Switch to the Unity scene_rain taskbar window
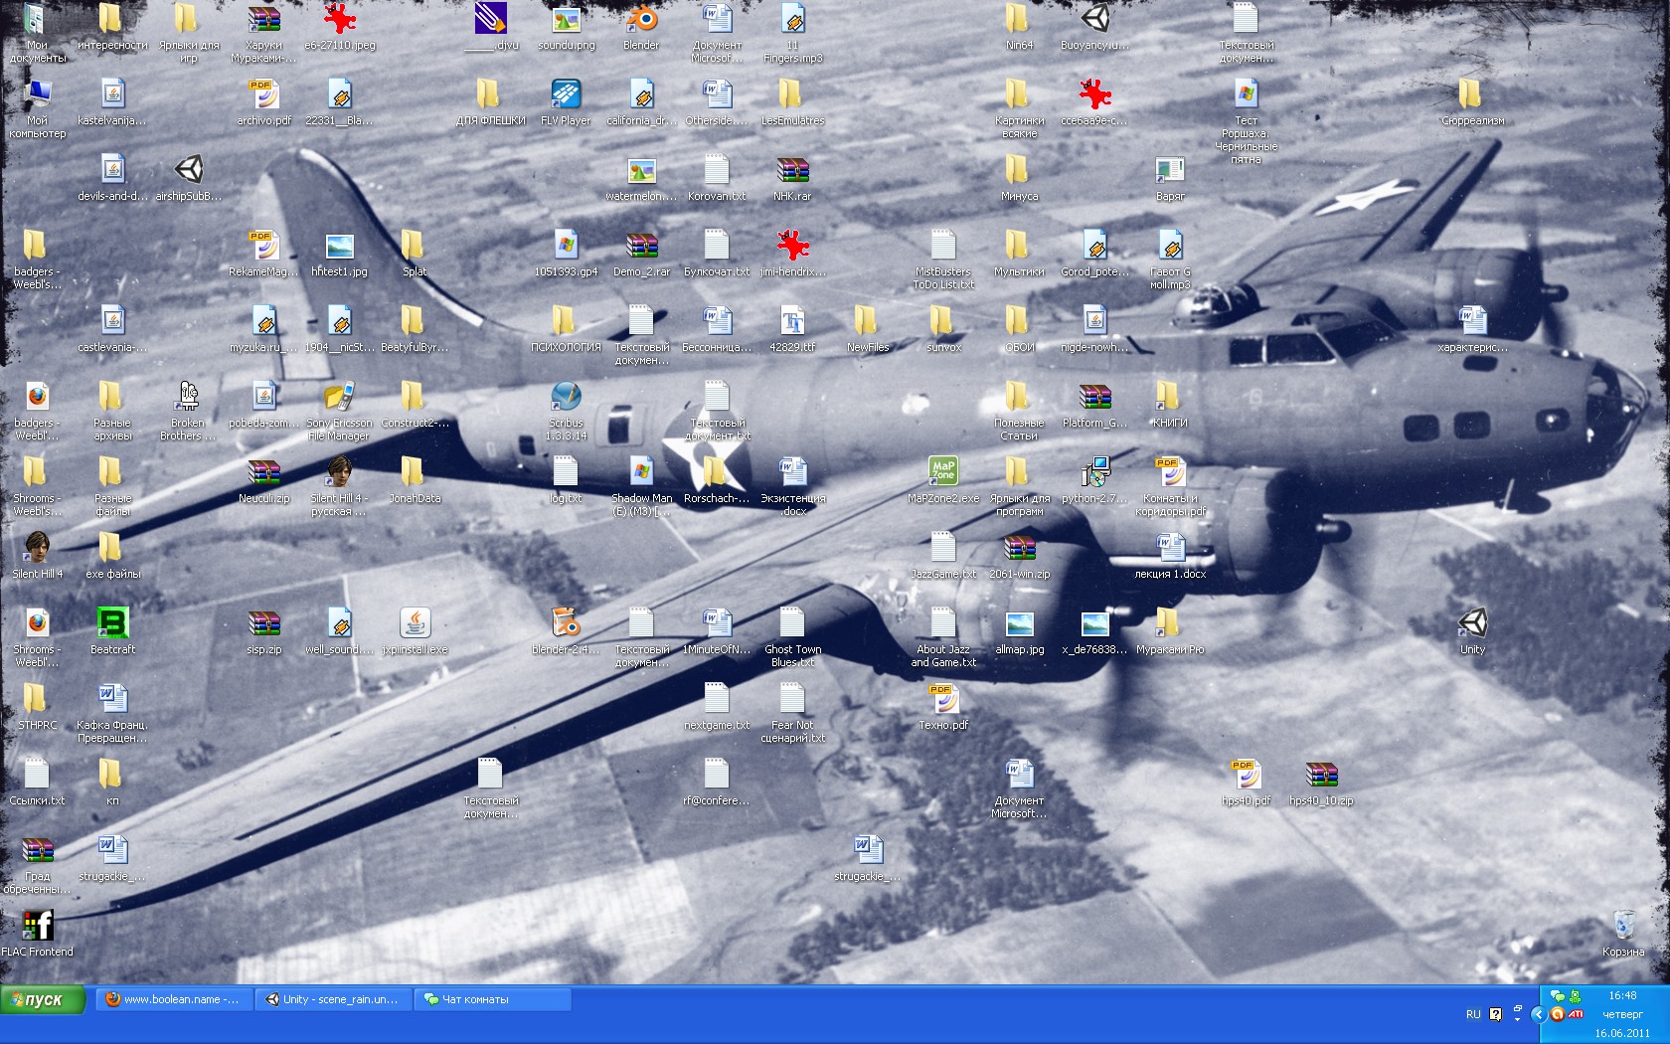 coord(332,999)
